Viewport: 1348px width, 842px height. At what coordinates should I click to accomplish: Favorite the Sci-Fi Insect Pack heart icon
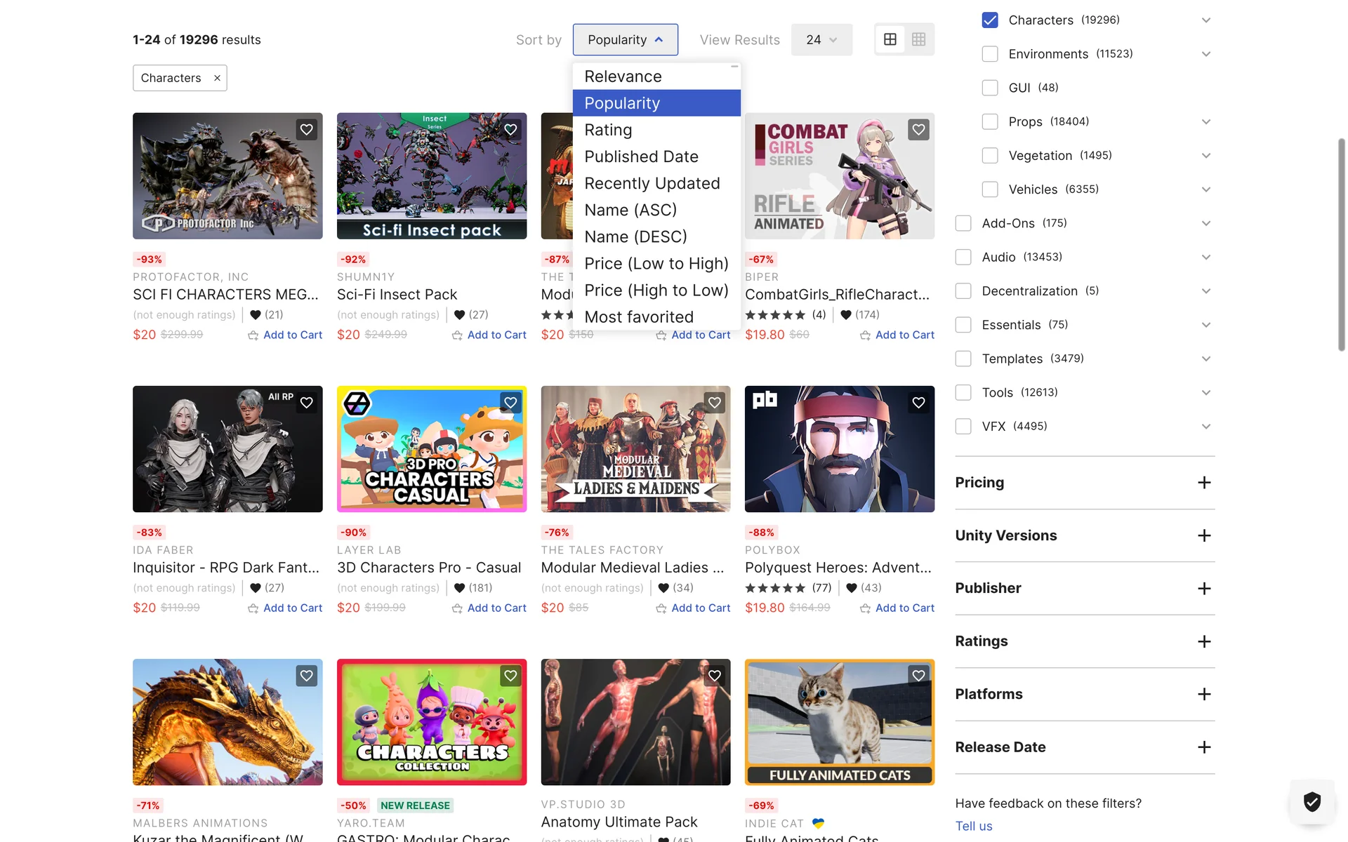coord(510,130)
